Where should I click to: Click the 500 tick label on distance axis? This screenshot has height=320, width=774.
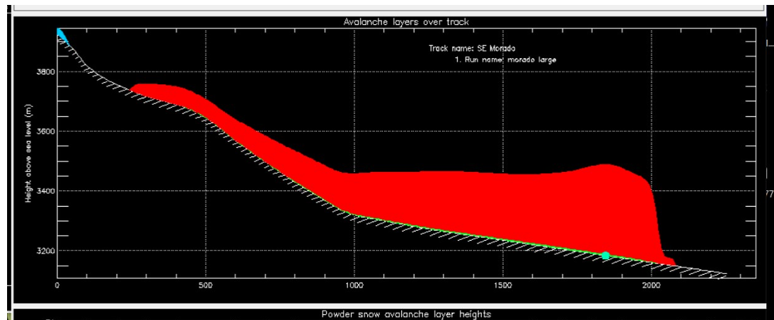(x=206, y=286)
